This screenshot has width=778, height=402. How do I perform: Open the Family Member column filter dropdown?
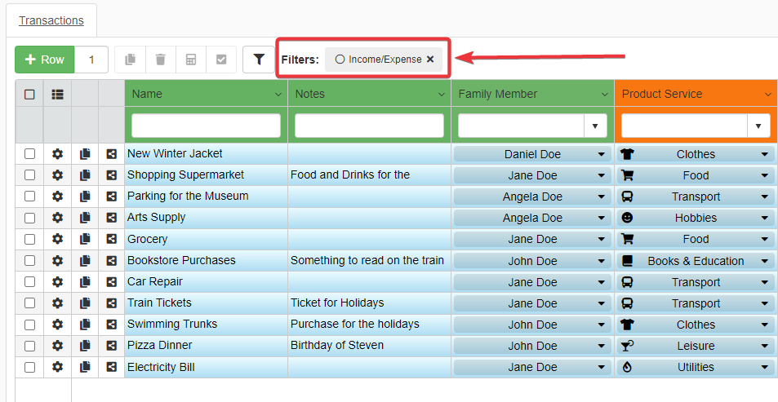click(x=594, y=126)
